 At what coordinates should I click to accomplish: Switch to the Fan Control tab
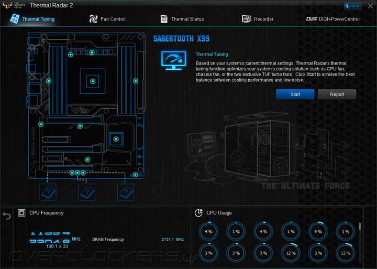[107, 19]
